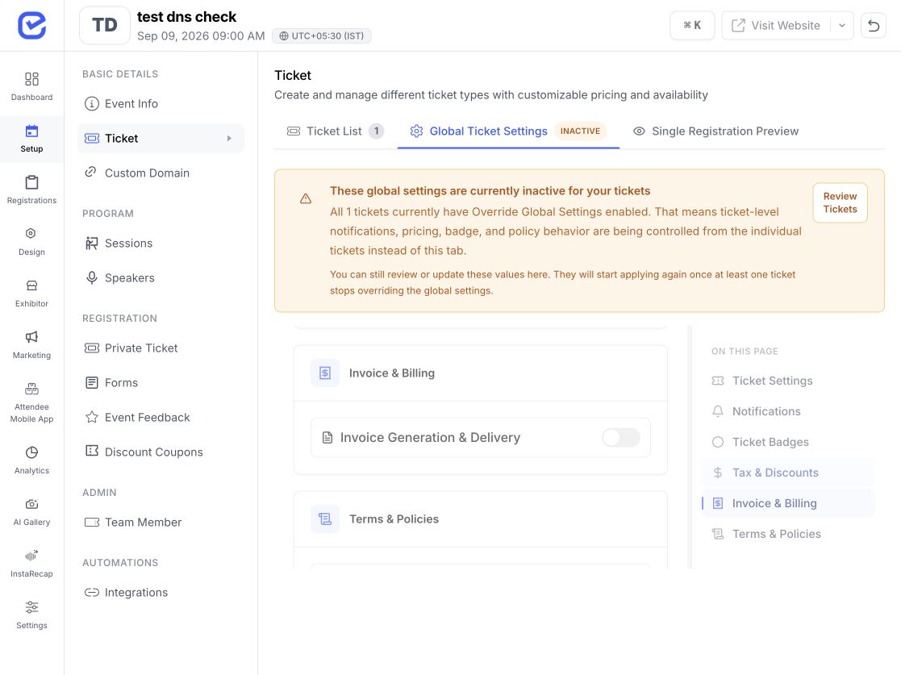
Task: Open the Exhibitor section
Action: click(x=31, y=294)
